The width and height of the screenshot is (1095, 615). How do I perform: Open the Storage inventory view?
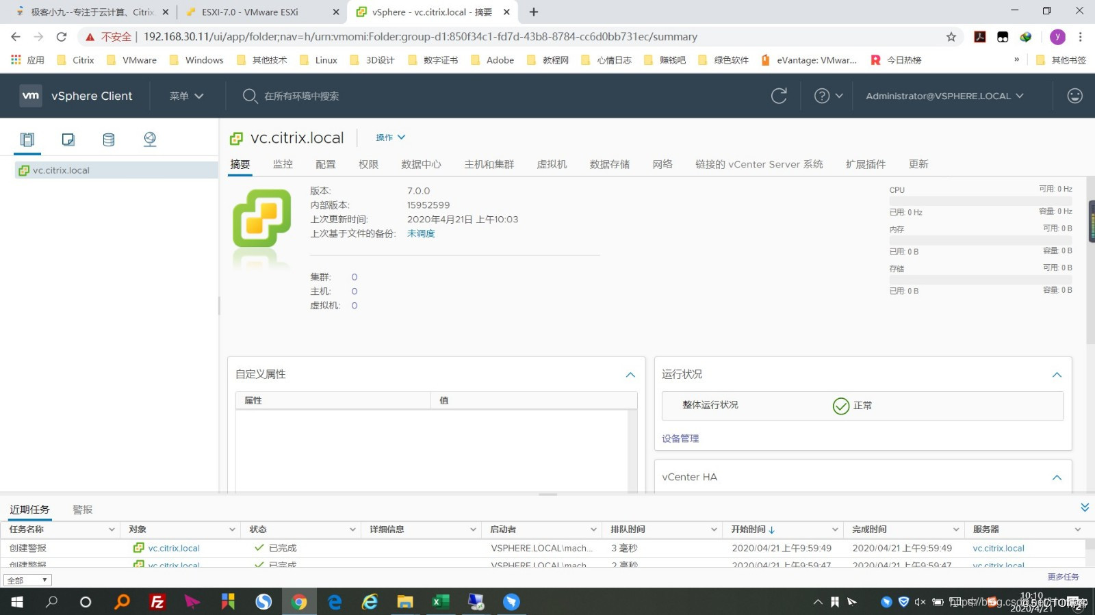click(109, 140)
